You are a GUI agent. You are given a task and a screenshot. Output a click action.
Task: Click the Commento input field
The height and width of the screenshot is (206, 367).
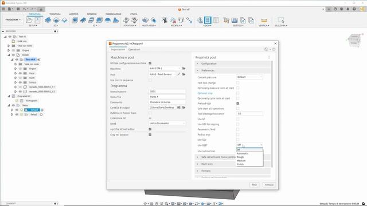[167, 102]
